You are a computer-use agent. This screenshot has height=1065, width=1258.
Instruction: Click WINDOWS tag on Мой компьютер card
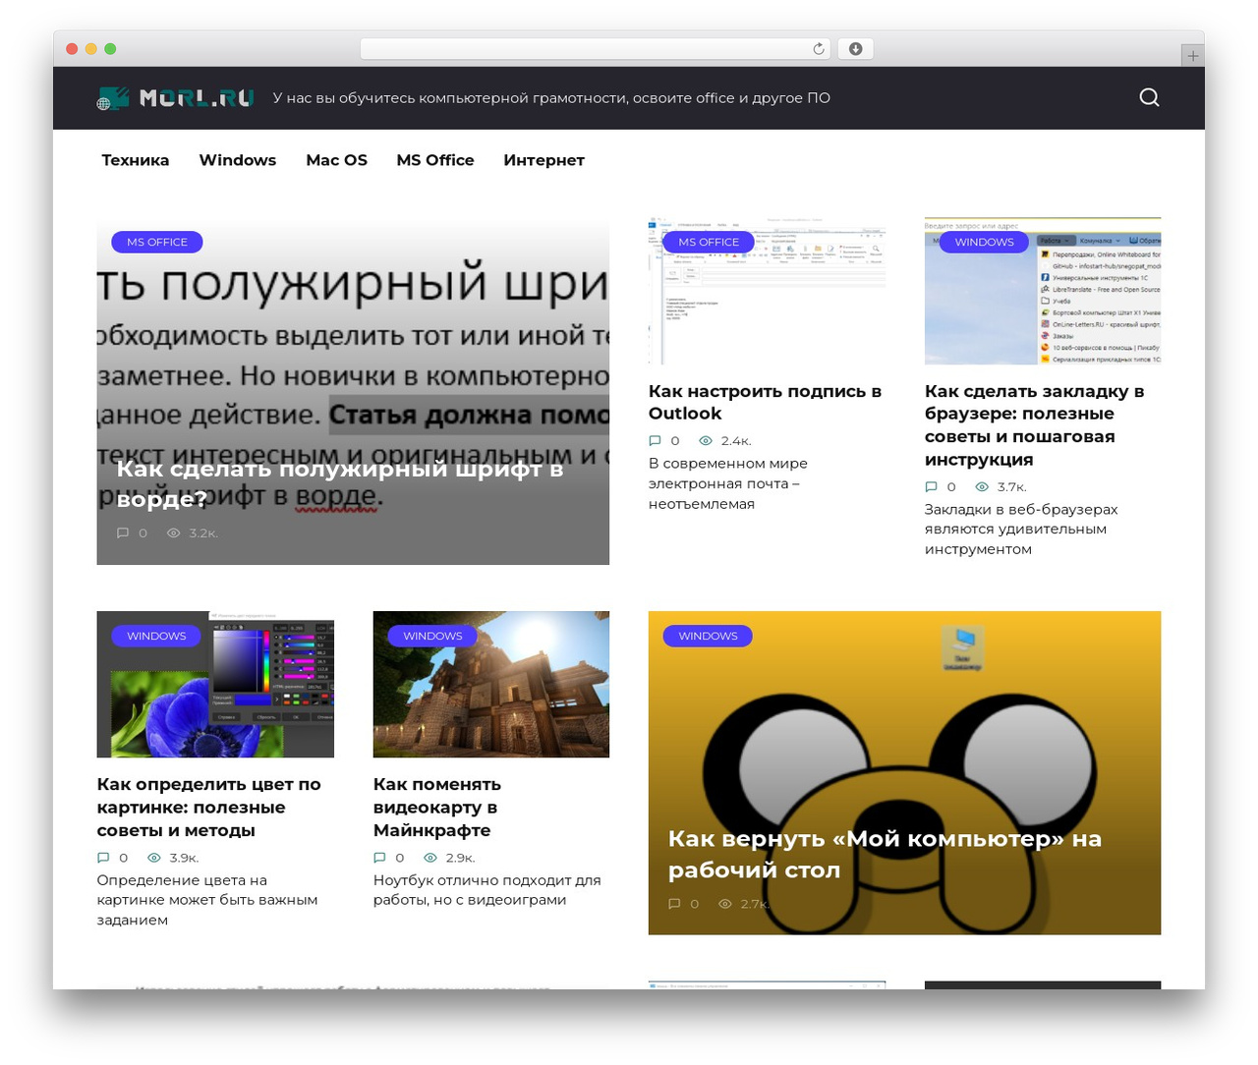708,636
